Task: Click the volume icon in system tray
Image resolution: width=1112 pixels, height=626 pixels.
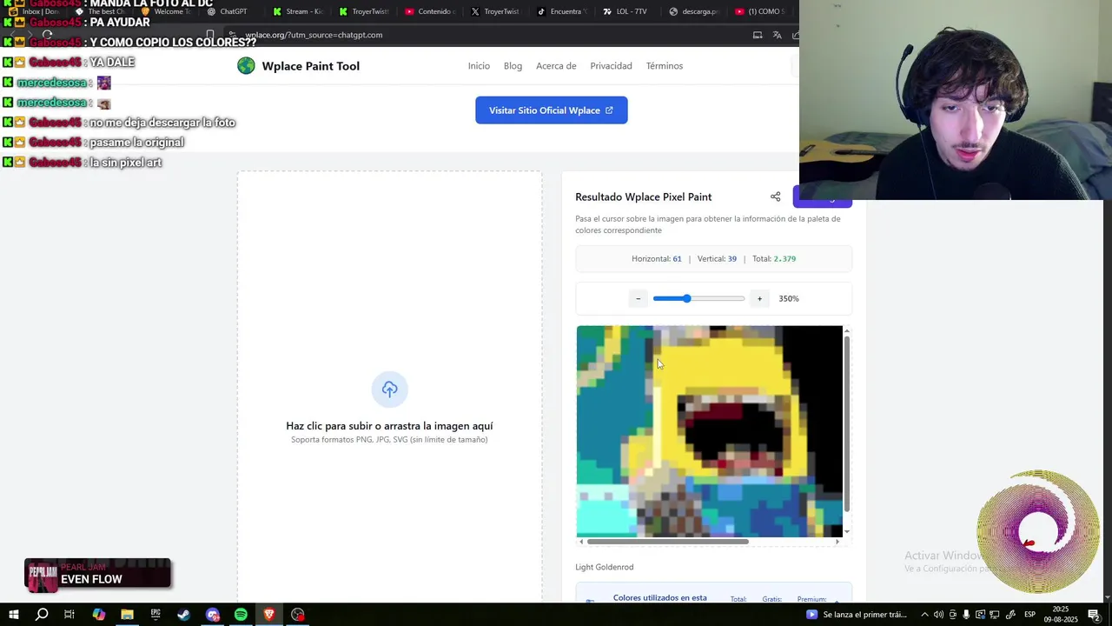Action: [939, 615]
